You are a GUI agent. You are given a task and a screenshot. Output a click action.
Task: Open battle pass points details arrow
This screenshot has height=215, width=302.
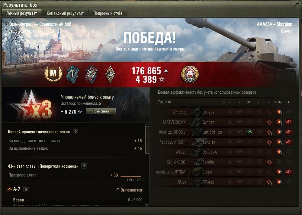pos(76,132)
